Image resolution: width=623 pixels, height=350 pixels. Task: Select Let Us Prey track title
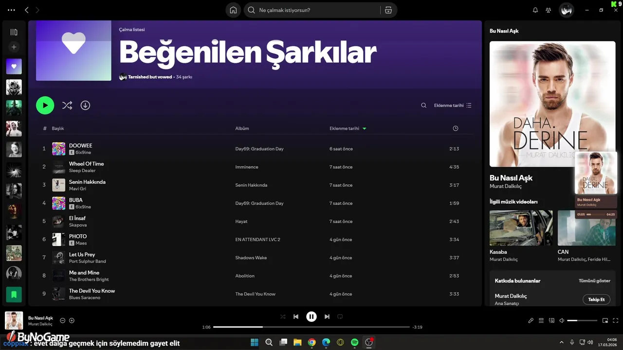coord(82,254)
